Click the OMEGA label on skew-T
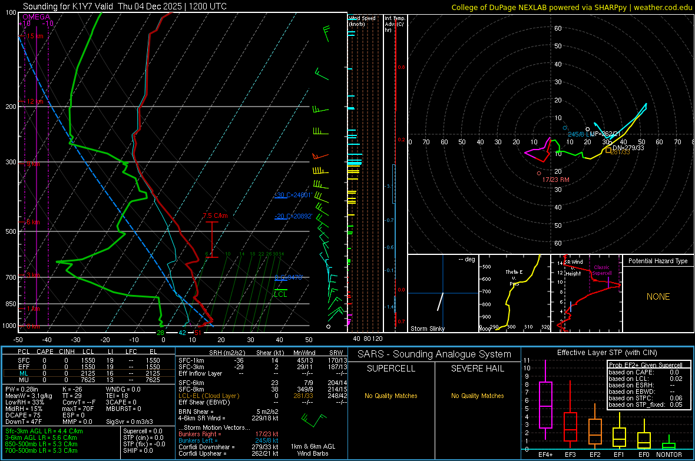 pos(37,17)
